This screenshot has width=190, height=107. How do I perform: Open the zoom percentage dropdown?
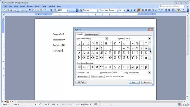[67, 10]
